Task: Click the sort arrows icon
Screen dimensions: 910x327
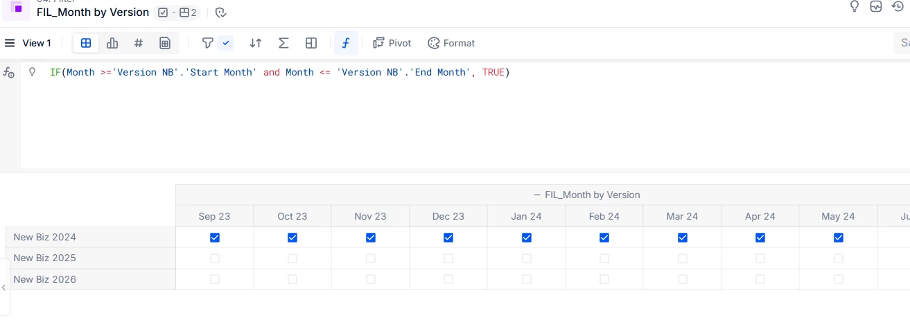Action: [x=256, y=43]
